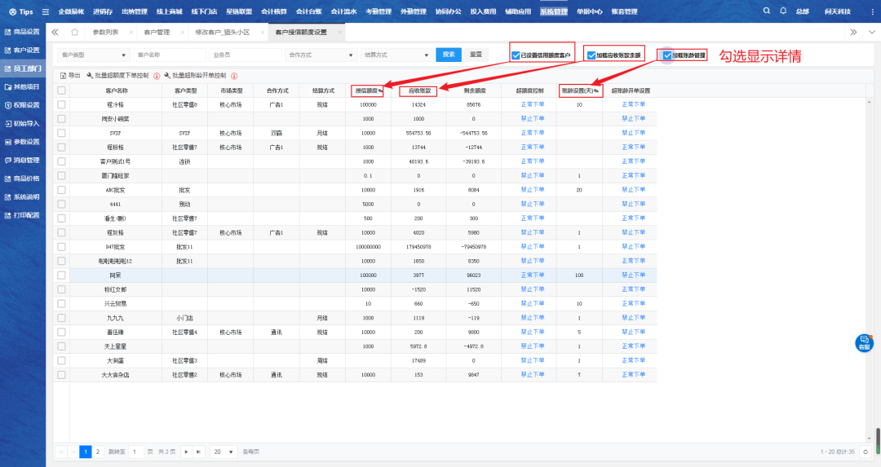
Task: Toggle the 已设置信用额度客户 checkbox
Action: 516,56
